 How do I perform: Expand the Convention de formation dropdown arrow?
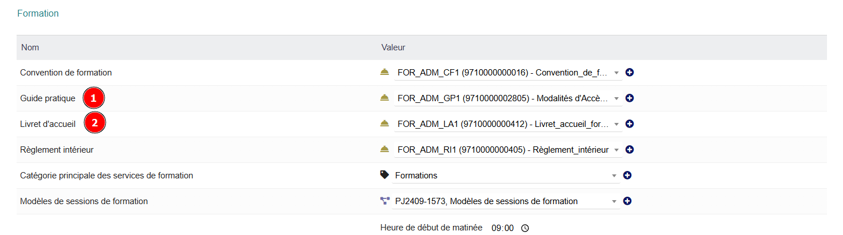(x=616, y=73)
